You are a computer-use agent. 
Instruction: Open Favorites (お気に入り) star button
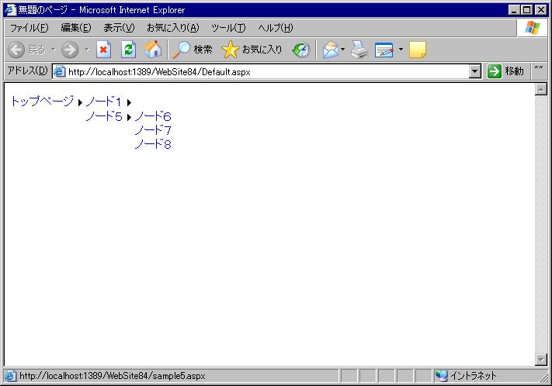click(x=252, y=50)
